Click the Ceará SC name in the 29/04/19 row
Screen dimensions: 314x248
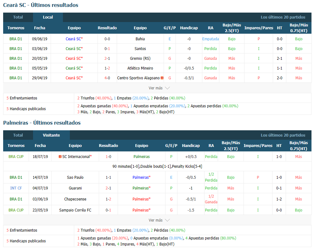click(73, 78)
